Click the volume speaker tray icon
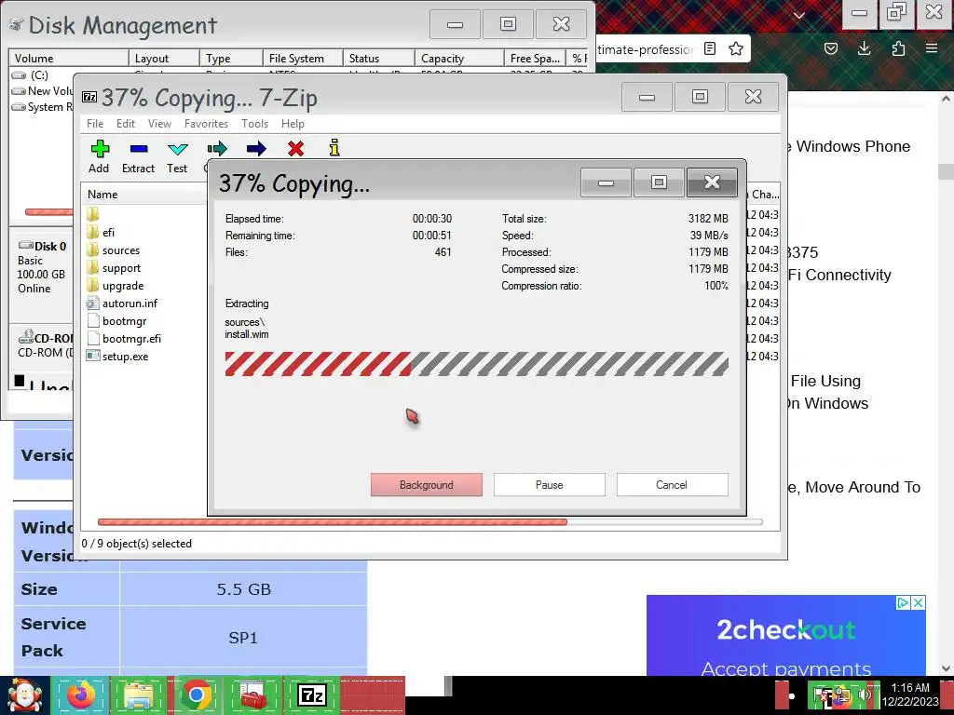 coord(864,695)
